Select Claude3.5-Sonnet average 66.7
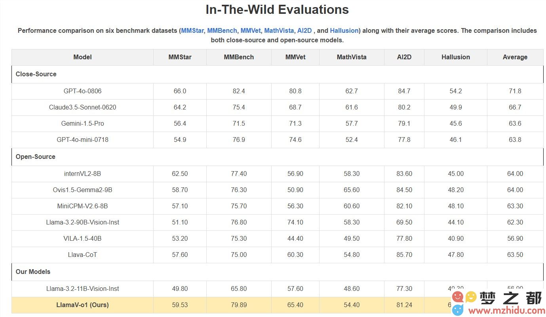546x317 pixels. [515, 107]
